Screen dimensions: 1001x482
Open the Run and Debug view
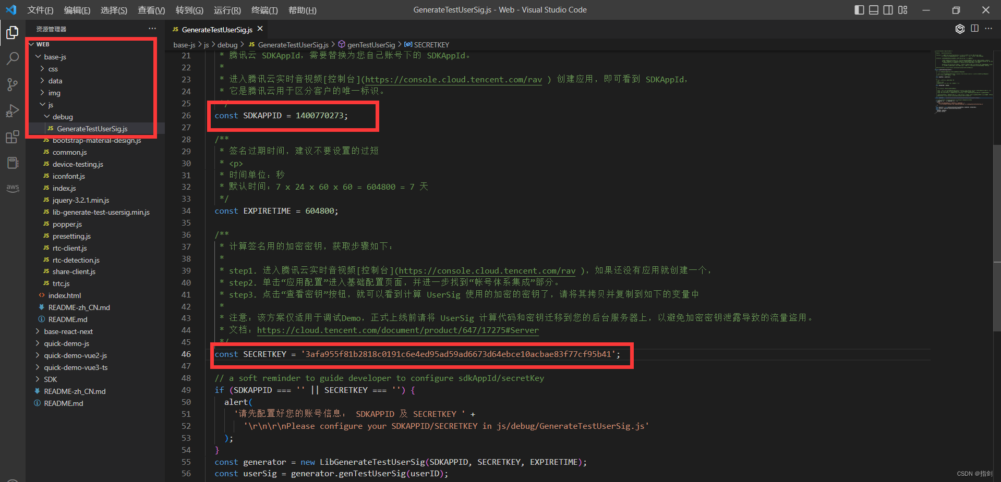(13, 111)
